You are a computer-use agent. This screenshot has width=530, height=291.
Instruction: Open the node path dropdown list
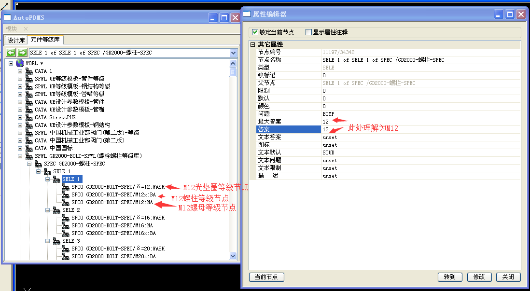pyautogui.click(x=234, y=53)
